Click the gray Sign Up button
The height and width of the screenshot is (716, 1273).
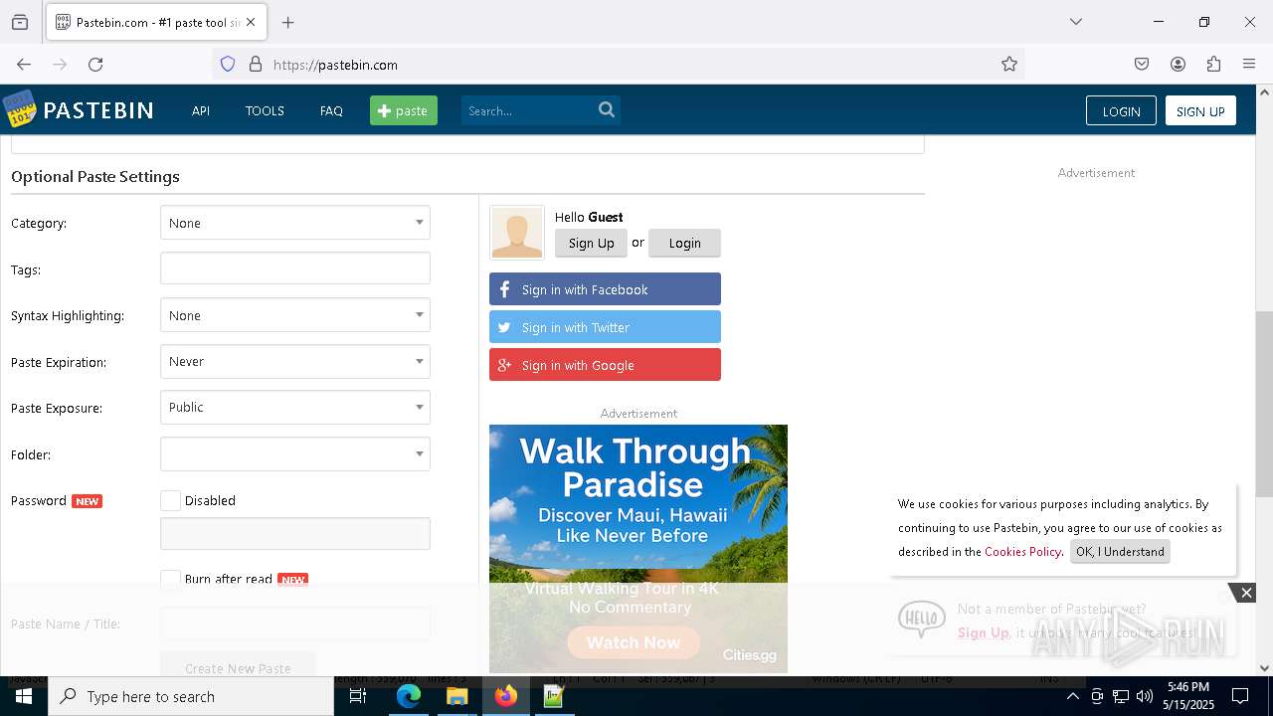[591, 243]
